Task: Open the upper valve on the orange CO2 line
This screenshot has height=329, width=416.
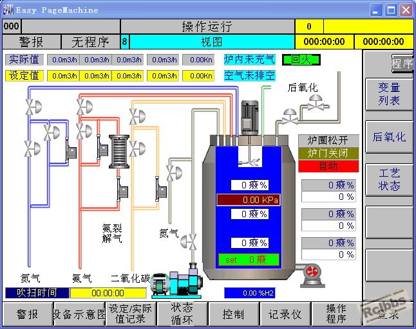Action: tap(137, 116)
